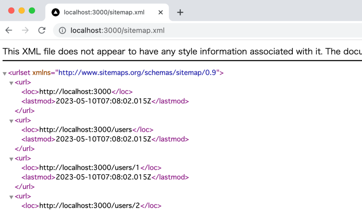Screen dimensions: 362x210
Task: Click the favicon on the sitemap tab
Action: 56,12
